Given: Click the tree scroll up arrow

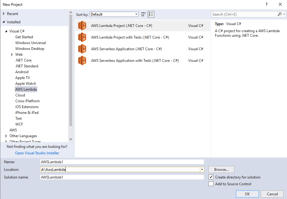Looking at the screenshot, I should pyautogui.click(x=71, y=12).
